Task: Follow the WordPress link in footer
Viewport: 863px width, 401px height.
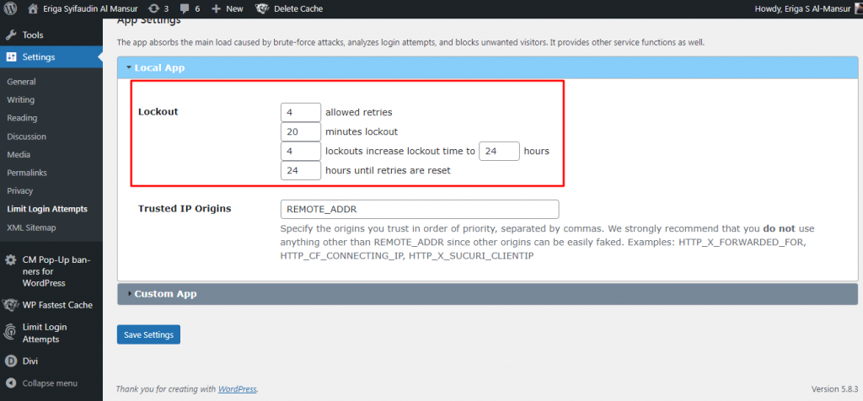Action: pyautogui.click(x=237, y=389)
